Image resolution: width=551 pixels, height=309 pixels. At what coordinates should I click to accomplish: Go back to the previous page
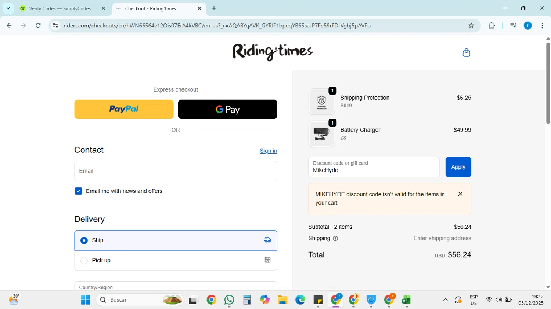point(9,26)
